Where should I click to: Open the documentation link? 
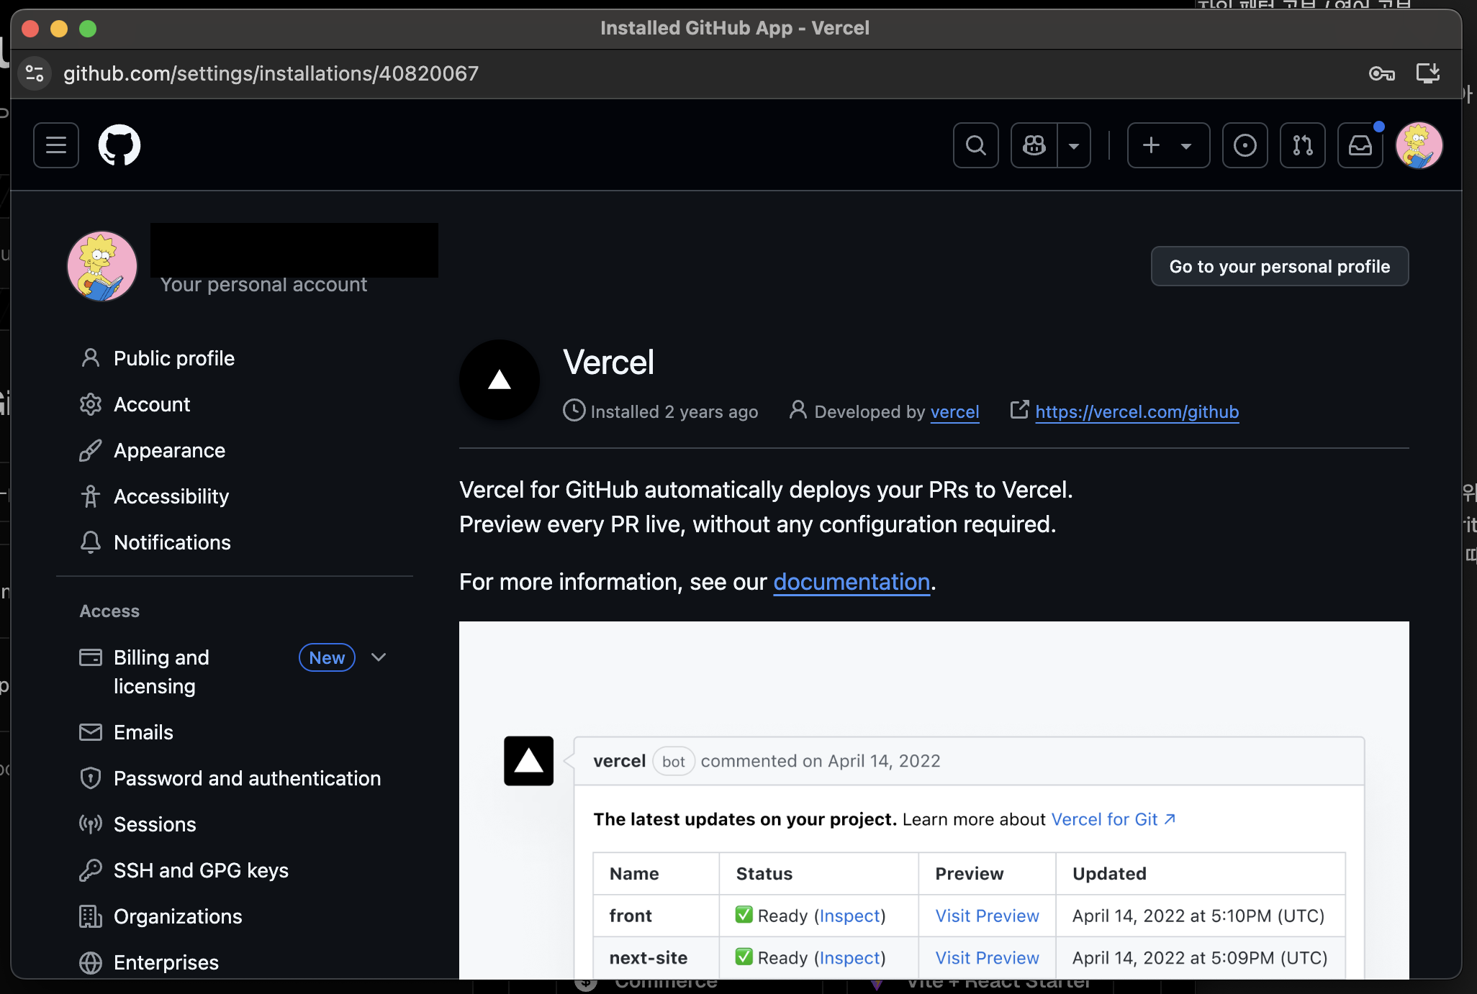(852, 582)
